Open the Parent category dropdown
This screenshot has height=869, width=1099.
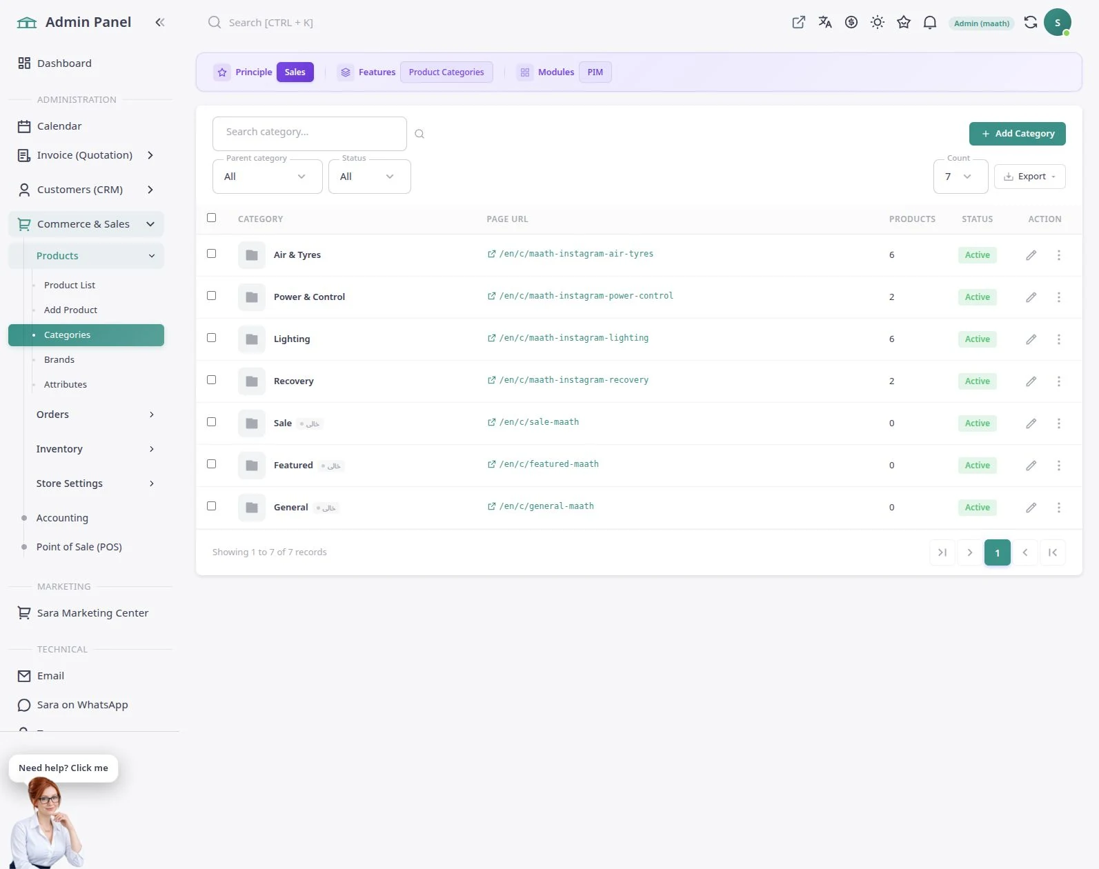tap(267, 177)
